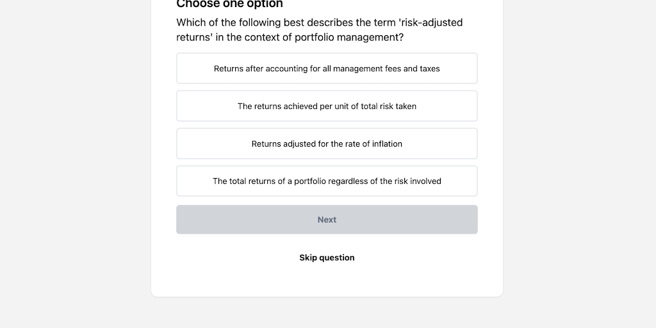The image size is (656, 328).
Task: Skip this question via the Skip question link
Action: tap(327, 258)
